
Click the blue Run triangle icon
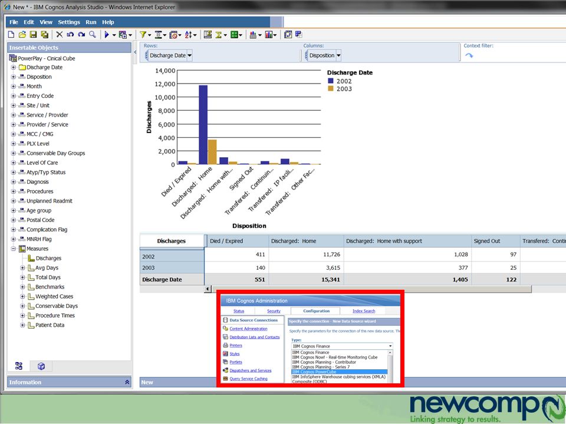click(107, 35)
